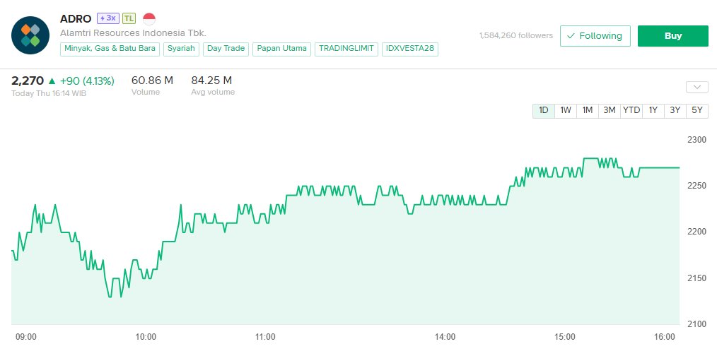
Task: Click the 60.86 M volume value
Action: (152, 81)
